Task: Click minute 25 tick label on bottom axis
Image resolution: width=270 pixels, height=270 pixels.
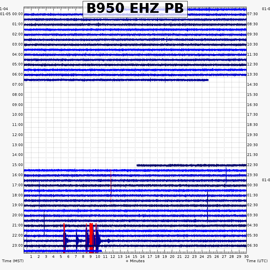Action: tap(209, 257)
